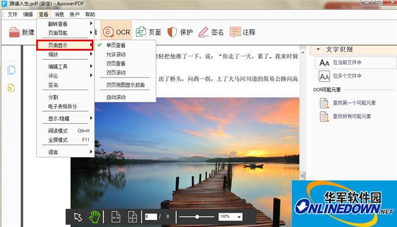
Task: Open the 页面 (Page) toolbar tool
Action: 148,33
